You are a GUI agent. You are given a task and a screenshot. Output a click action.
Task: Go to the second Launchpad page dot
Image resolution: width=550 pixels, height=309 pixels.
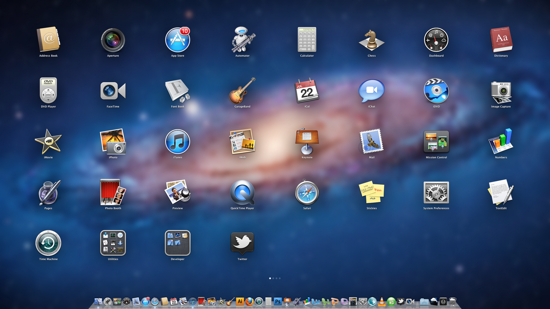point(273,278)
